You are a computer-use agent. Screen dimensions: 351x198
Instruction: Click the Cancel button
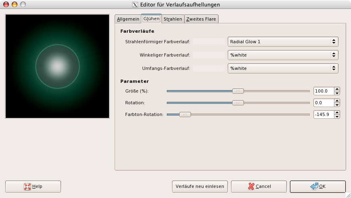click(x=259, y=186)
